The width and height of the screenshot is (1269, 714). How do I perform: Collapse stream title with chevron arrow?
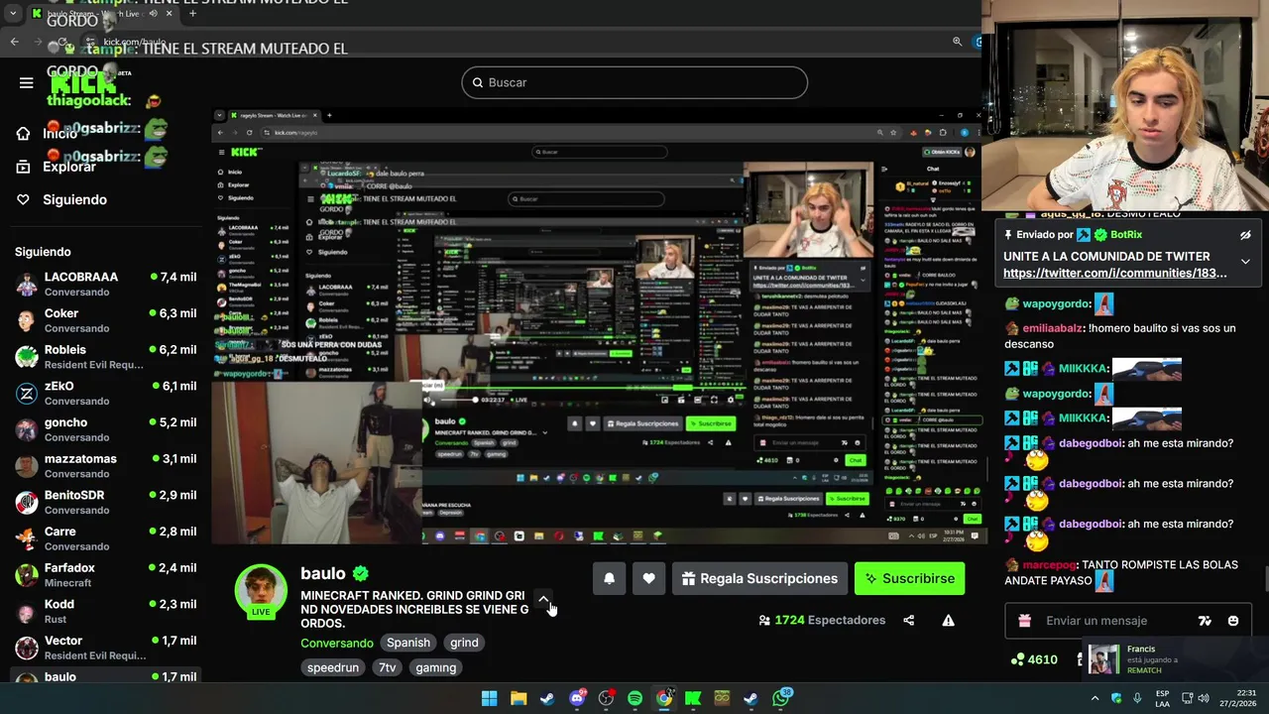(x=543, y=600)
